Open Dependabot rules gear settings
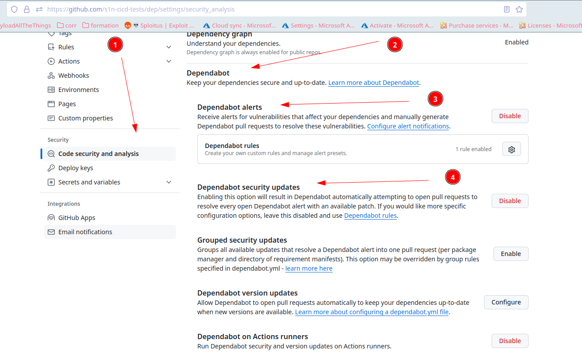This screenshot has width=582, height=364. [512, 149]
